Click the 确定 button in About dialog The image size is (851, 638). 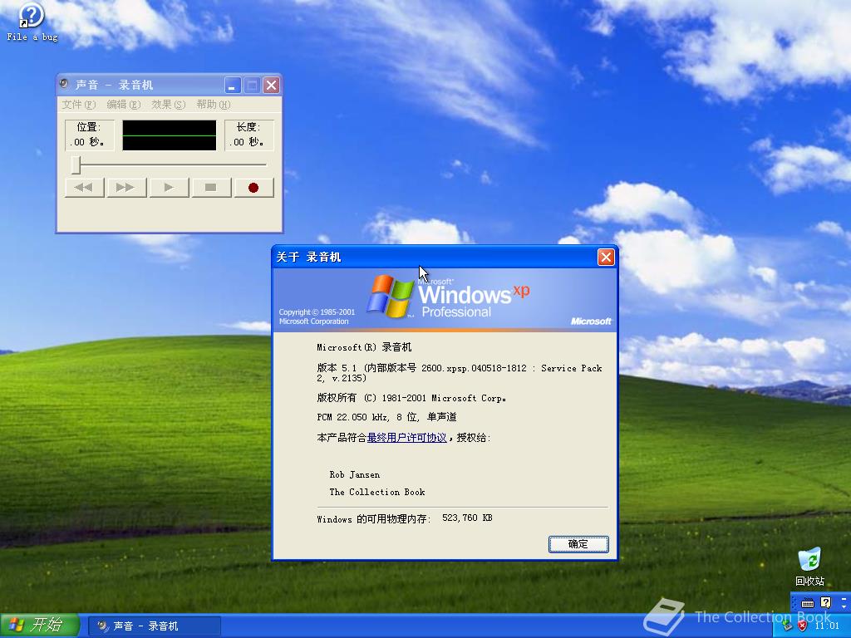[578, 544]
